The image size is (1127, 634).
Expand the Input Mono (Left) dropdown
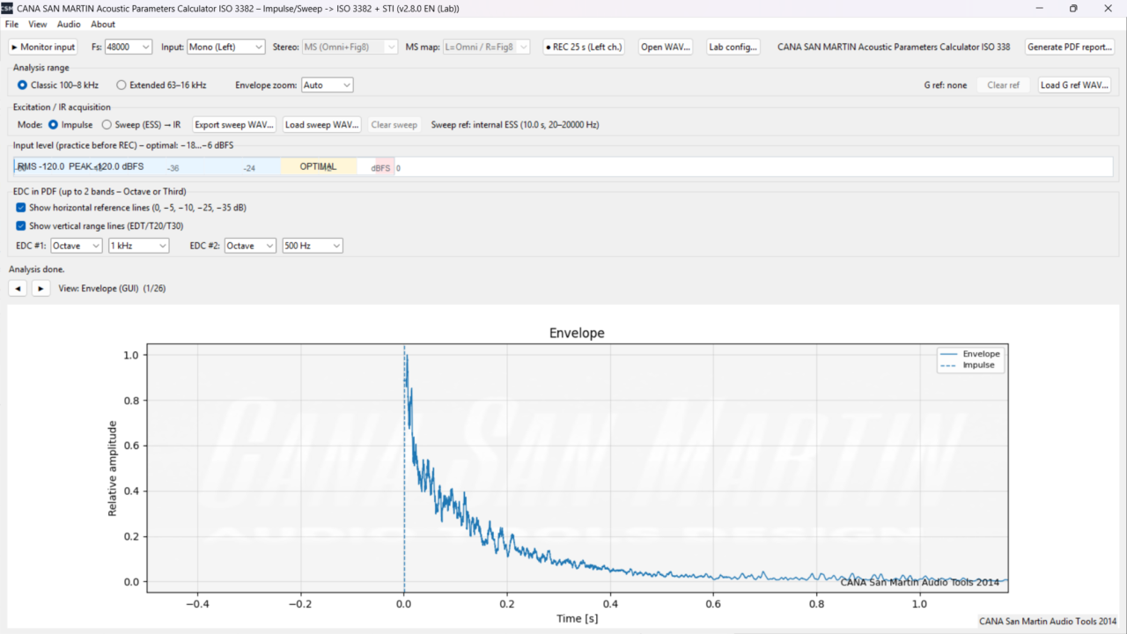pyautogui.click(x=225, y=47)
